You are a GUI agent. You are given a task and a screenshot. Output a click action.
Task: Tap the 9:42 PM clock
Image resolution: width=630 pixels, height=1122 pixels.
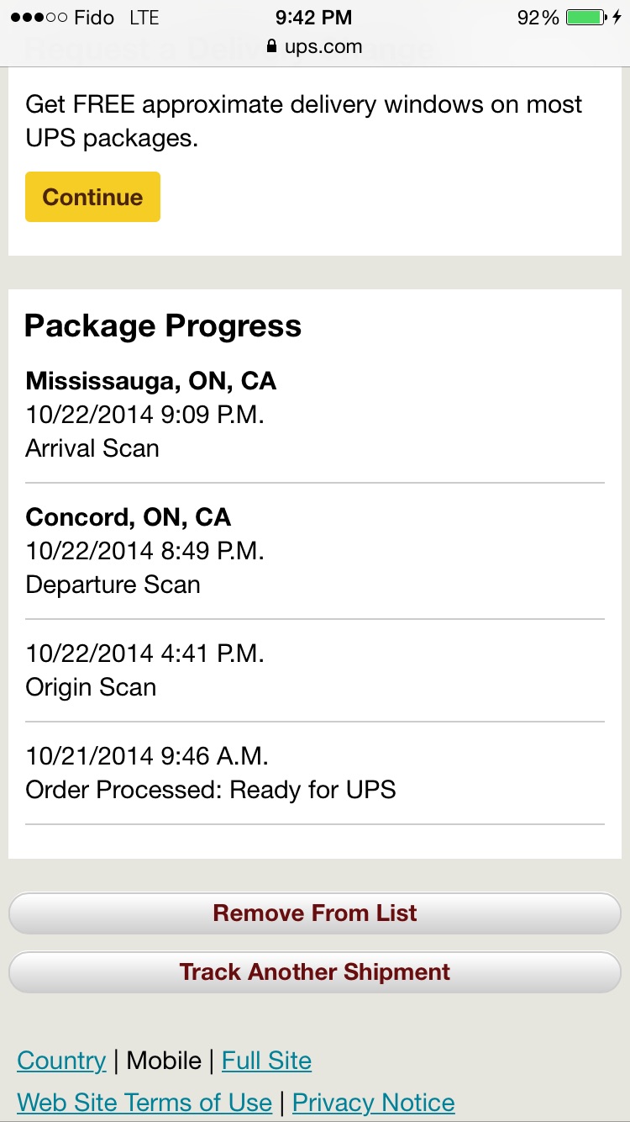coord(313,18)
